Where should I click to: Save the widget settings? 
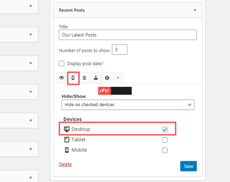(189, 166)
